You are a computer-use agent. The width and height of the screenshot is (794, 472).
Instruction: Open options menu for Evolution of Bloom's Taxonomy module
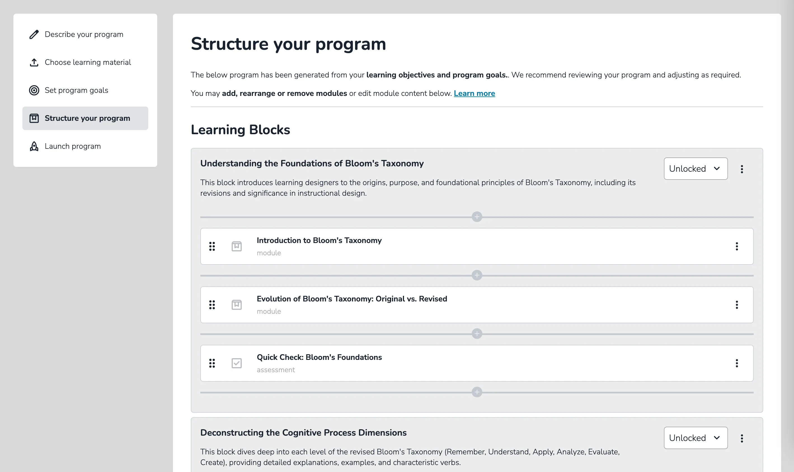(x=737, y=305)
